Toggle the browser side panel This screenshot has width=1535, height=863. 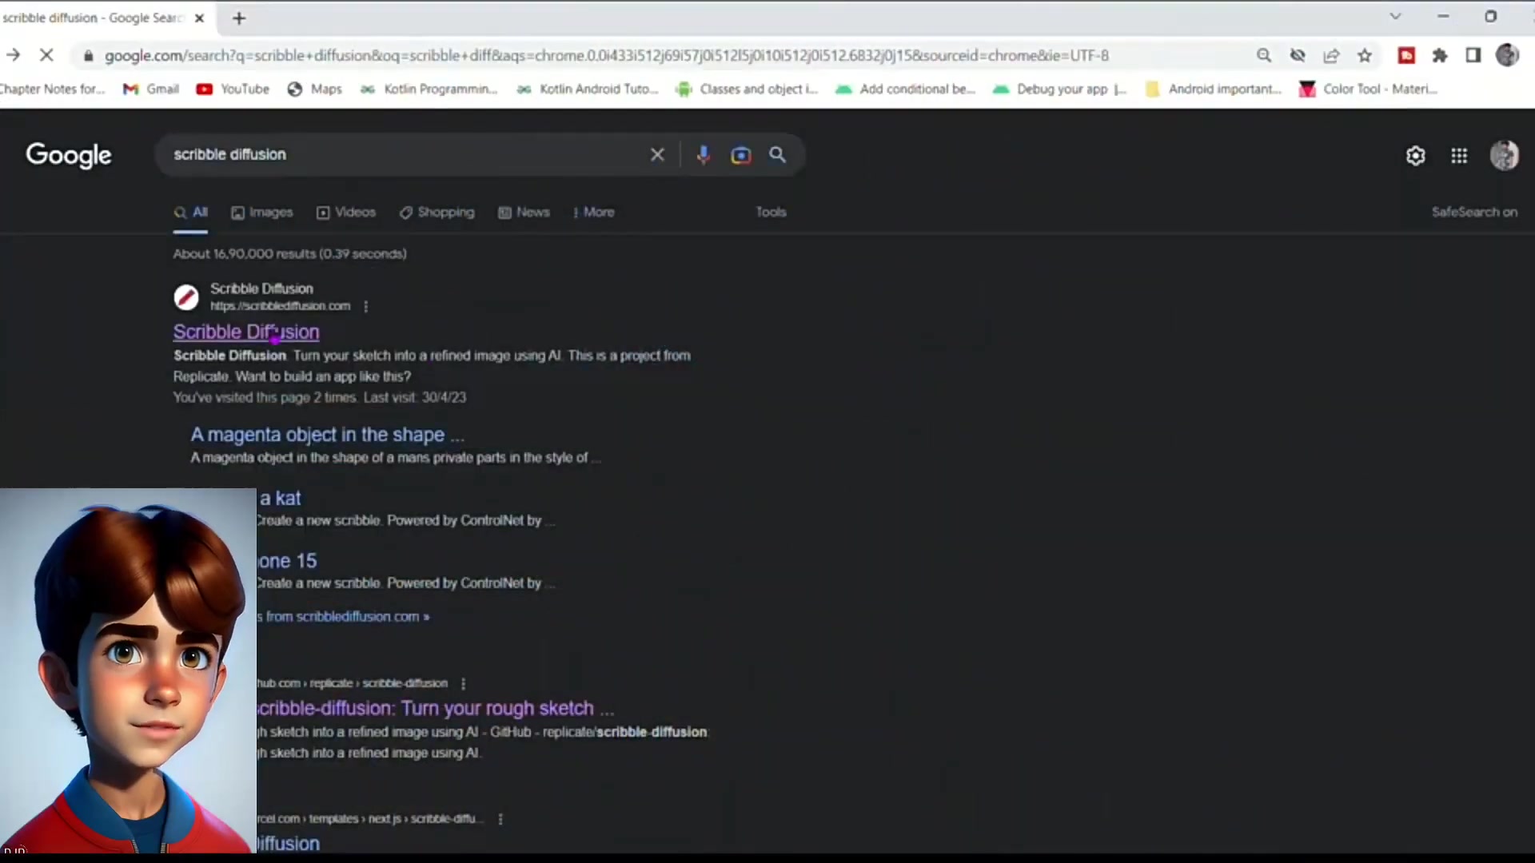[1473, 55]
